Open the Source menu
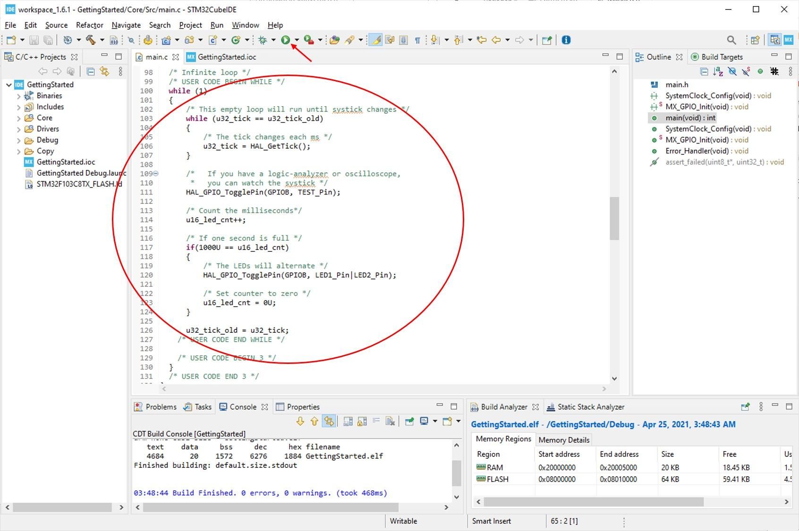The image size is (799, 531). [x=56, y=25]
